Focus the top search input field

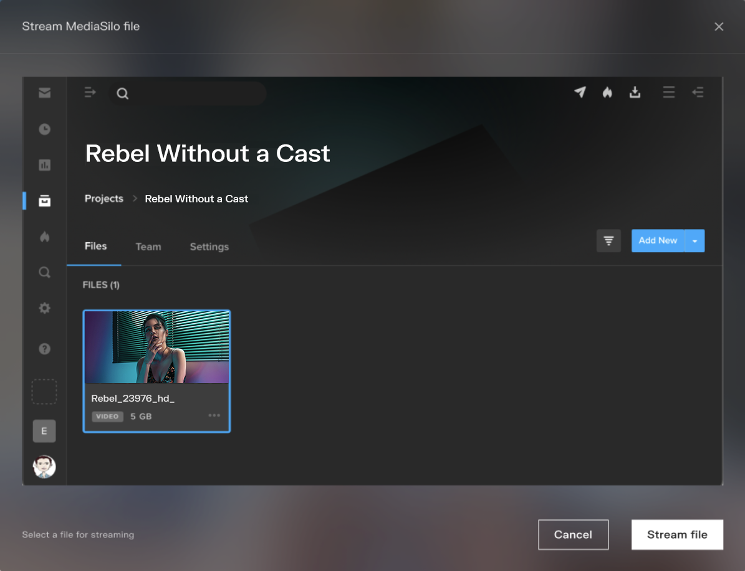[188, 93]
